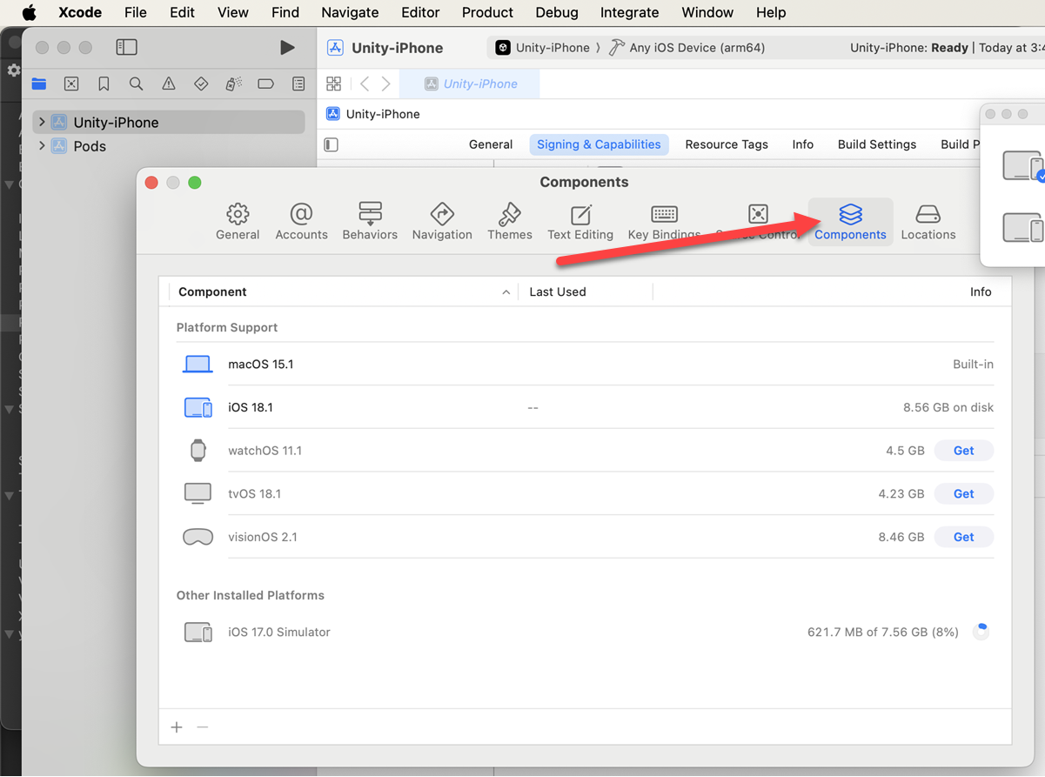Show the Breakpoint navigator icon
The width and height of the screenshot is (1045, 777).
(266, 84)
